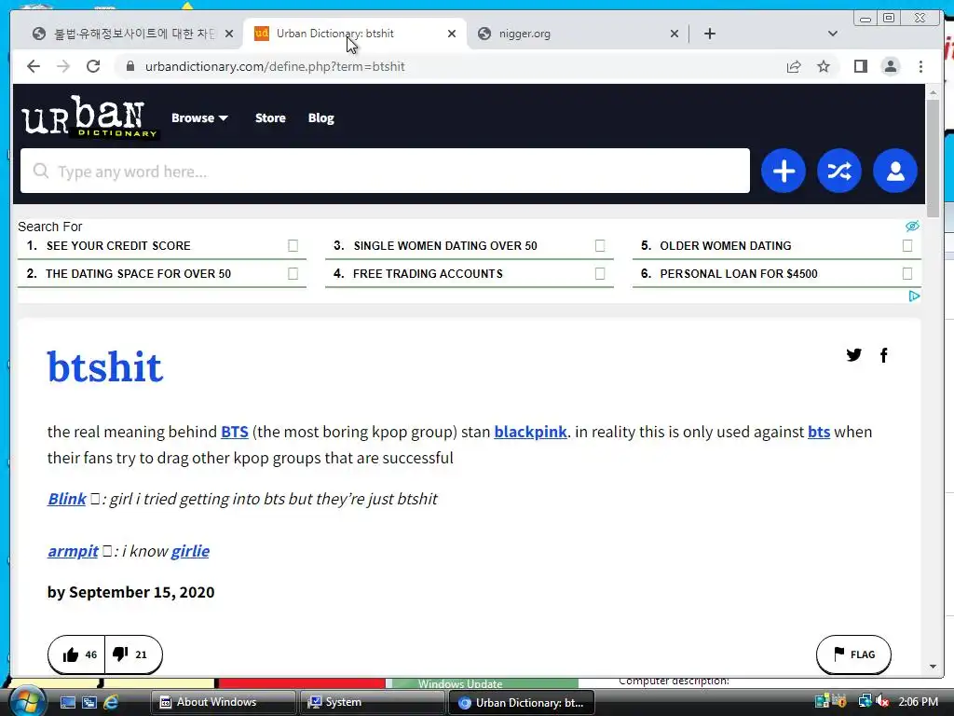Image resolution: width=954 pixels, height=716 pixels.
Task: Tick box for Free Trading Accounts
Action: [x=600, y=273]
